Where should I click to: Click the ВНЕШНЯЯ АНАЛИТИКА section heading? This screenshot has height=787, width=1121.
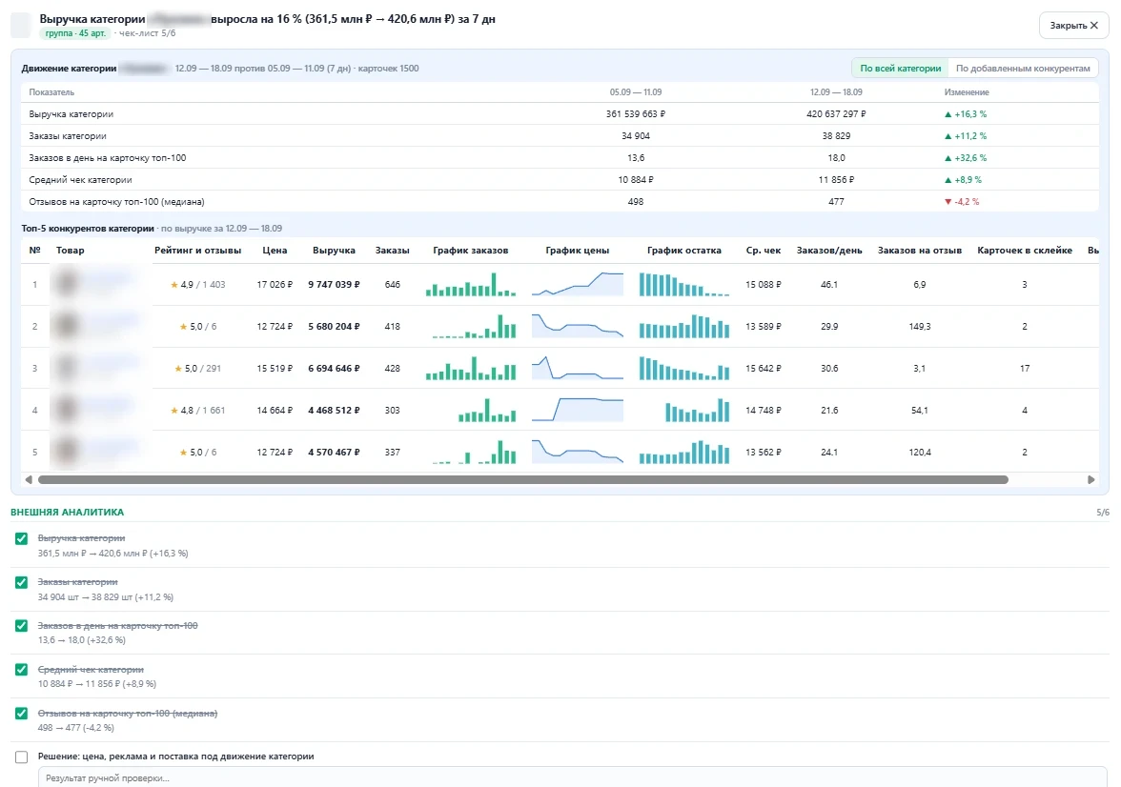click(67, 512)
